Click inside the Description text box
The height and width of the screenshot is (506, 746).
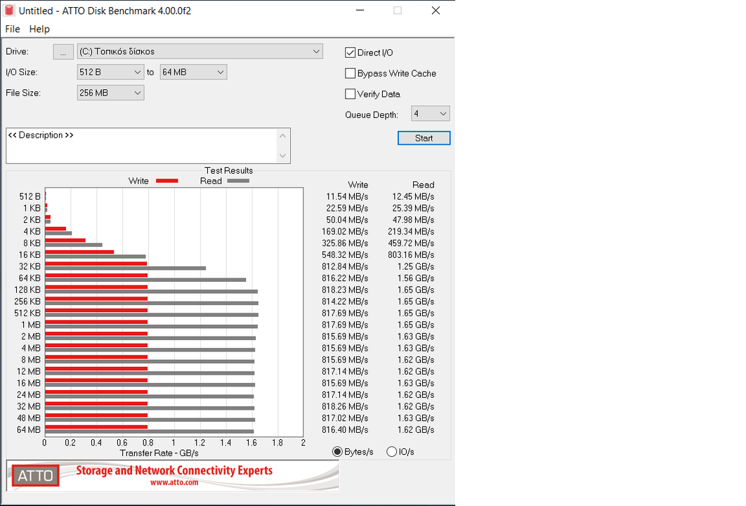pyautogui.click(x=142, y=145)
